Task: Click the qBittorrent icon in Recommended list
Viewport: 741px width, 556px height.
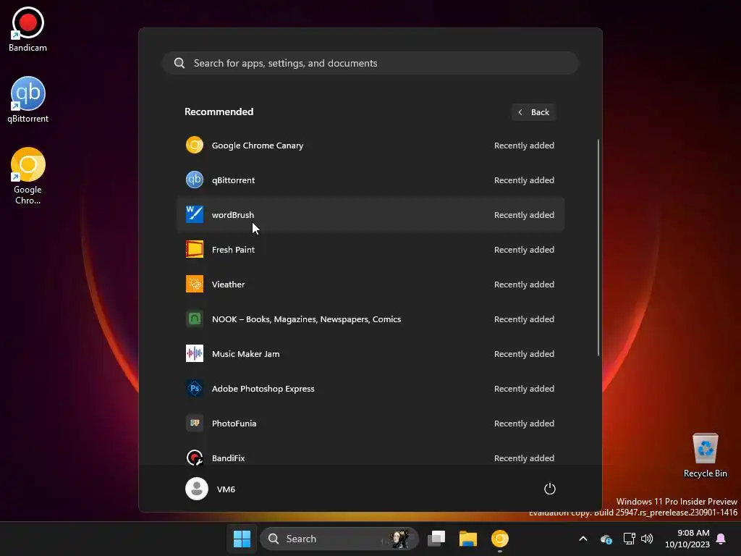Action: pos(194,180)
